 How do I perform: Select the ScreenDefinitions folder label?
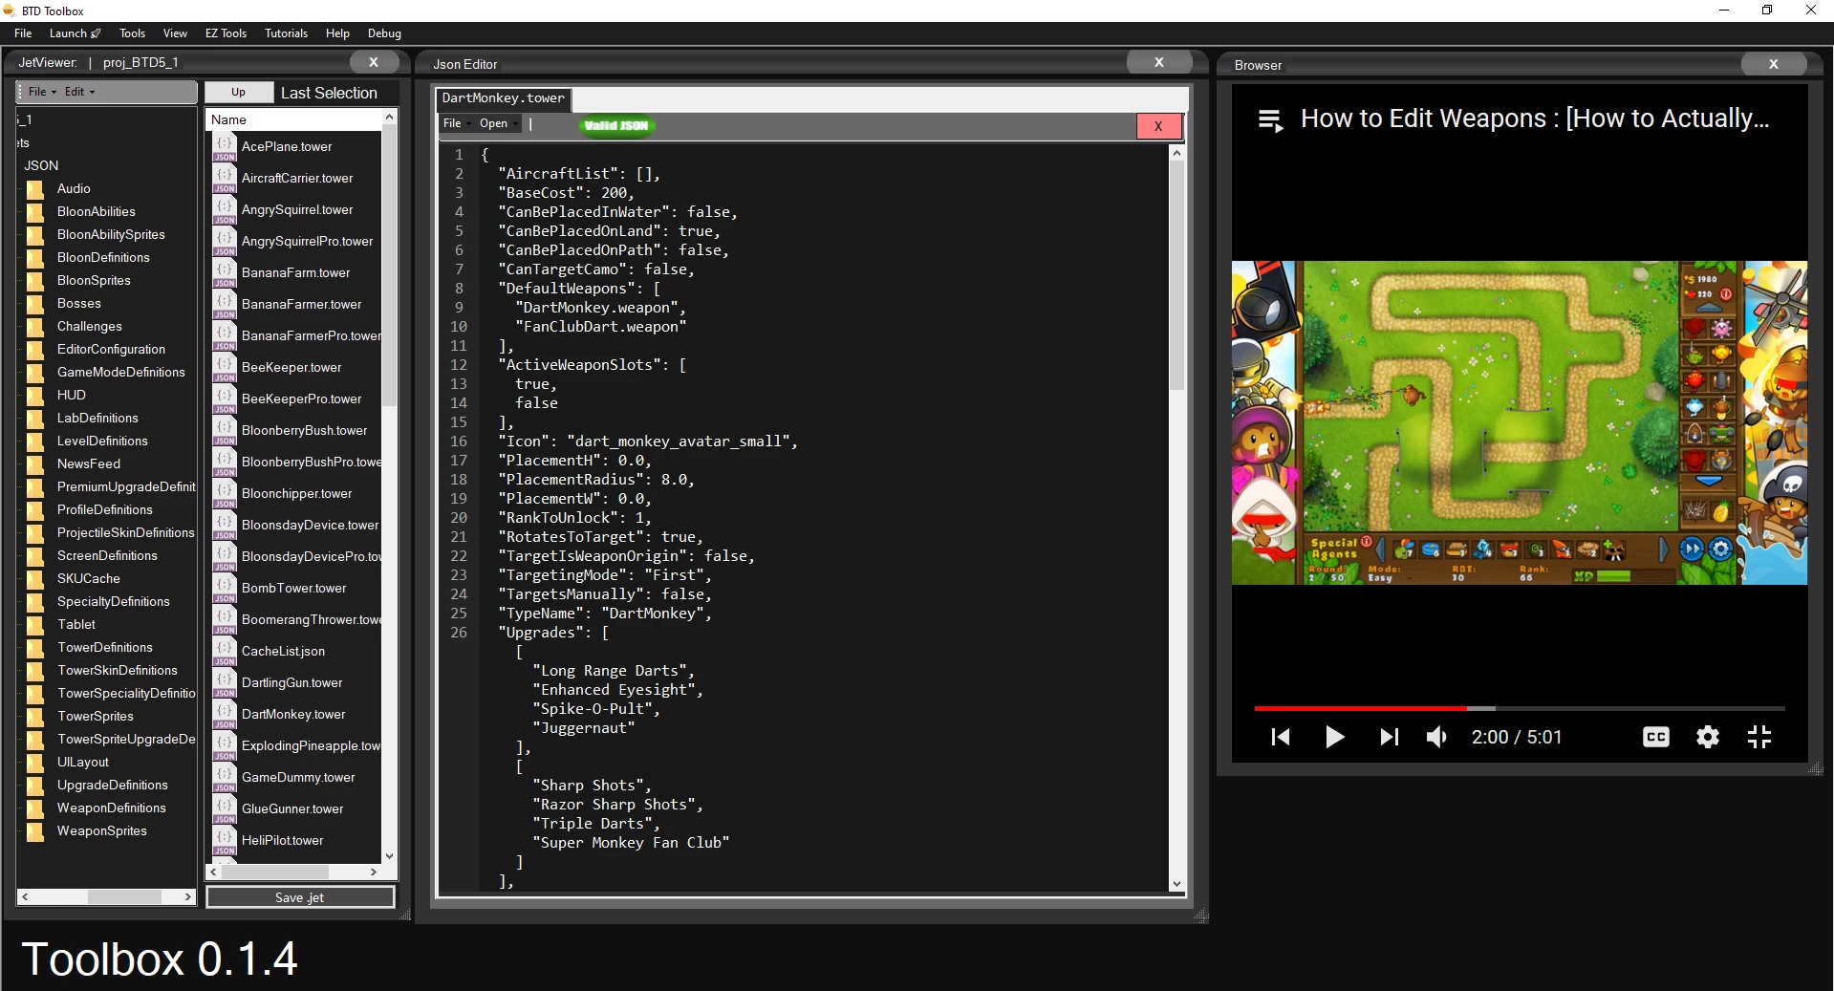coord(107,555)
